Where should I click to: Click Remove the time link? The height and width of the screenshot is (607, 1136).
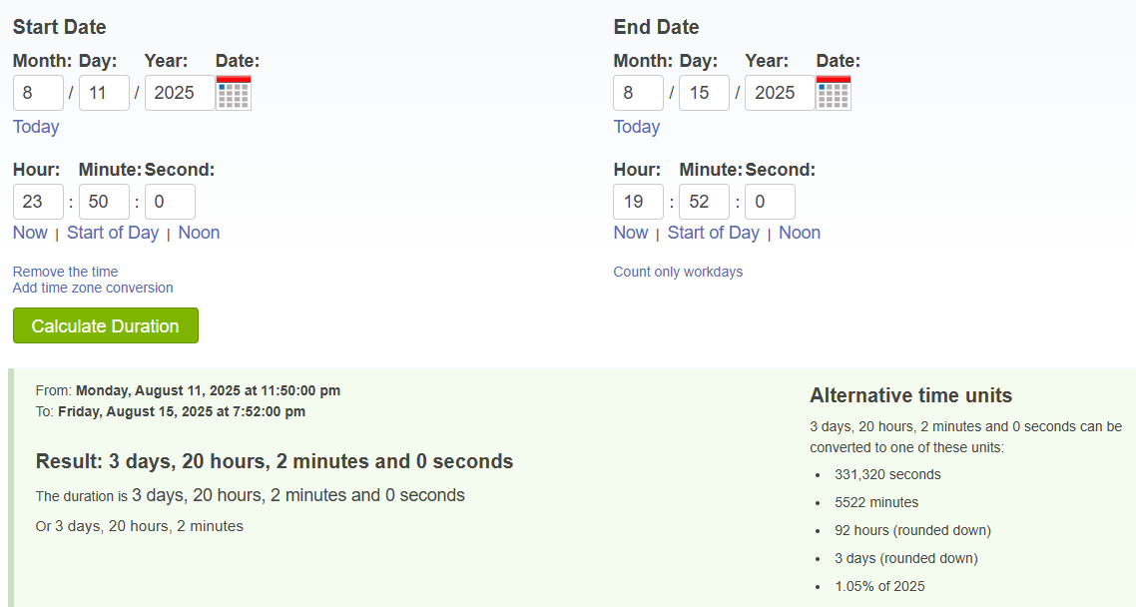pyautogui.click(x=65, y=272)
